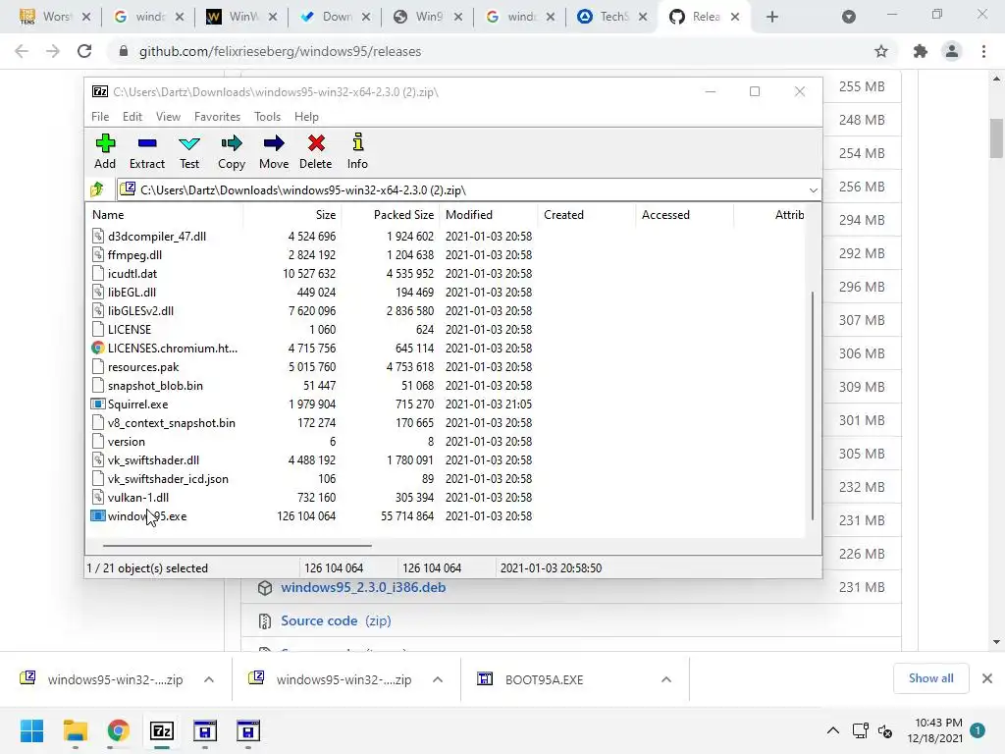
Task: Select the vk_swiftshader.dll file
Action: pyautogui.click(x=153, y=460)
